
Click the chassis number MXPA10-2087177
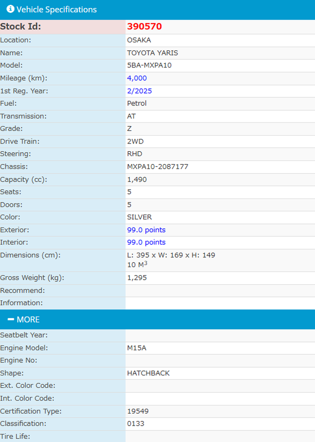[157, 166]
